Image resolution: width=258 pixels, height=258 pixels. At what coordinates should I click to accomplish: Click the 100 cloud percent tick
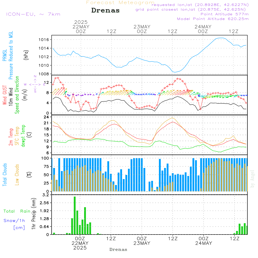coord(45,158)
